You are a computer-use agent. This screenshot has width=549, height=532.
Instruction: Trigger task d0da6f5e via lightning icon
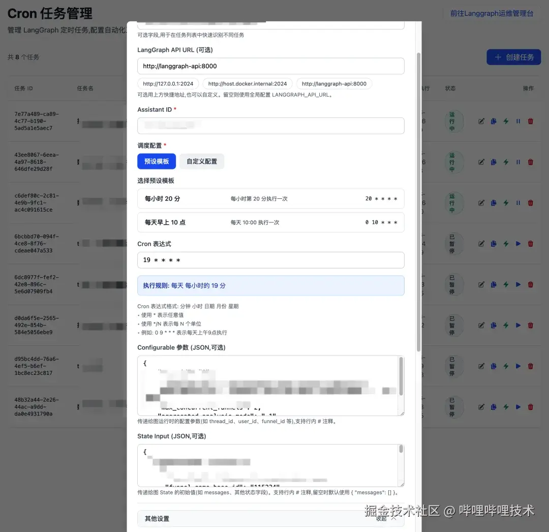(x=506, y=326)
